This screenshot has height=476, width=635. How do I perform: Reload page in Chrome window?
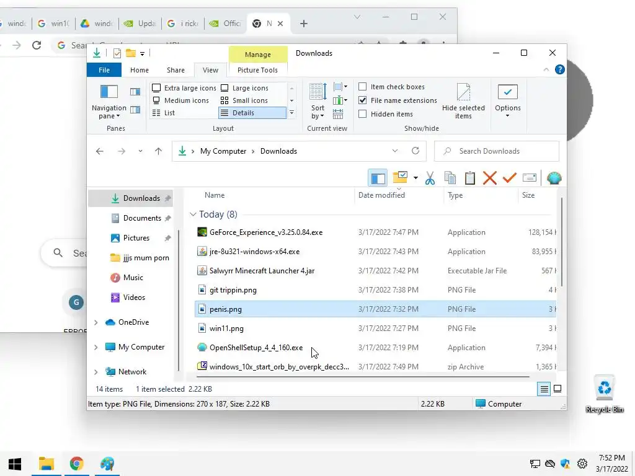point(37,45)
